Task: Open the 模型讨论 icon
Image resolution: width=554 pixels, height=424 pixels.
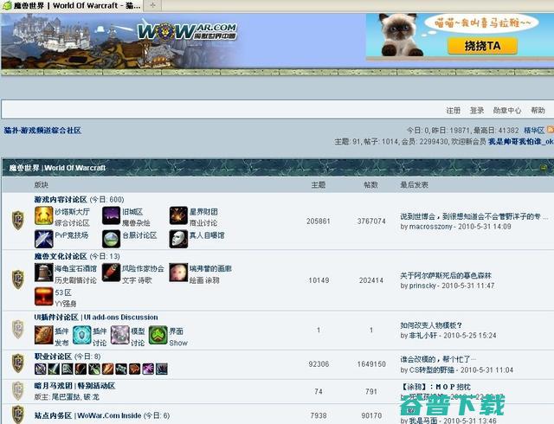Action: [120, 335]
